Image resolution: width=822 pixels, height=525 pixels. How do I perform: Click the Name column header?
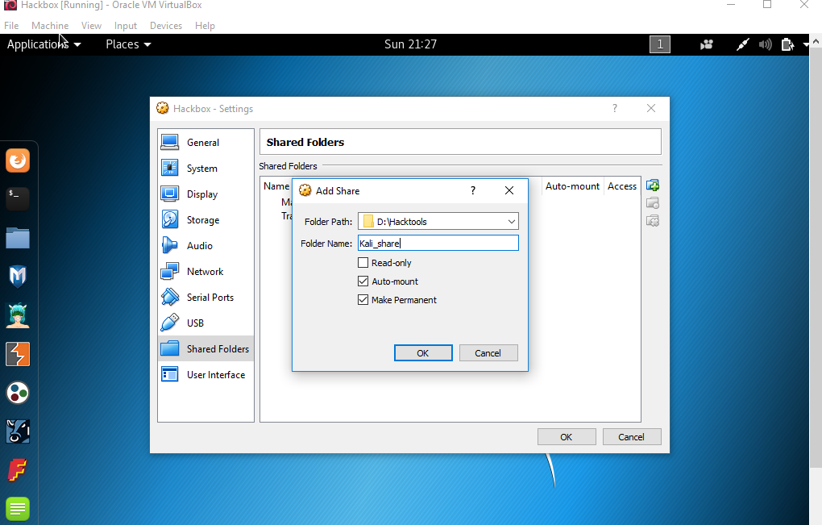point(276,186)
